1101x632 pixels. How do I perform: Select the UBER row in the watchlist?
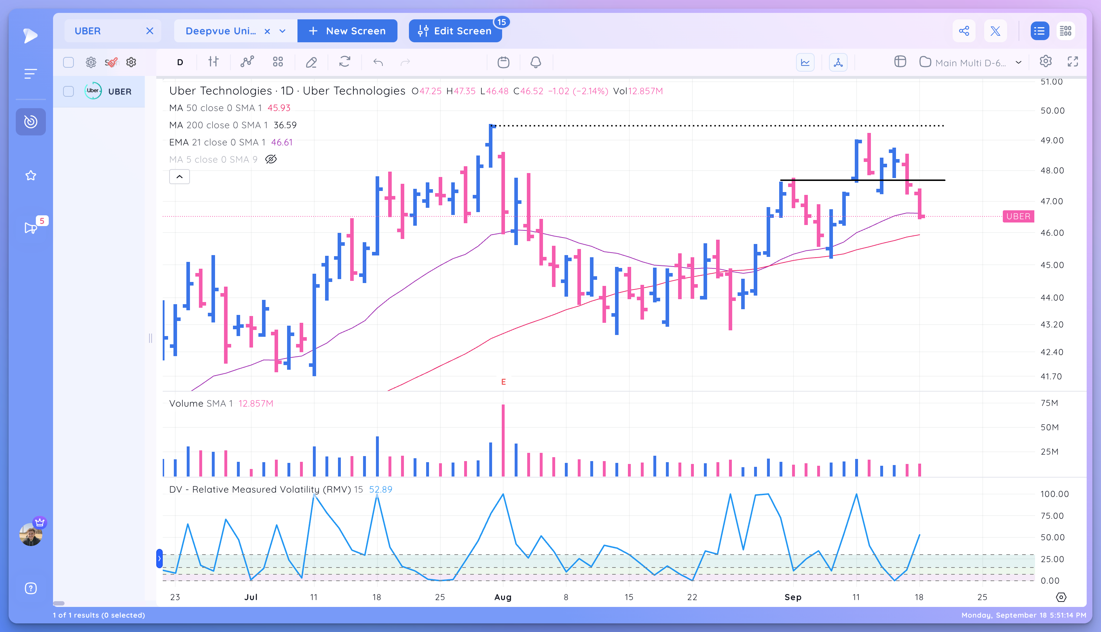[x=99, y=91]
